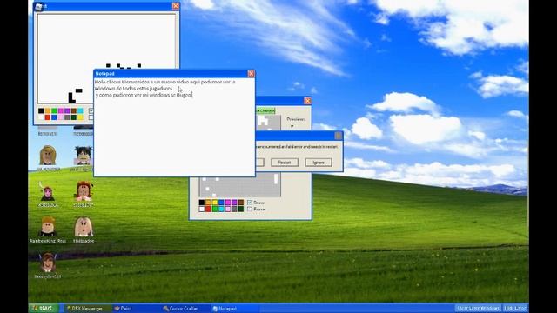This screenshot has width=557, height=313.
Task: Select black in the Cursor Crafter palette
Action: tap(201, 203)
